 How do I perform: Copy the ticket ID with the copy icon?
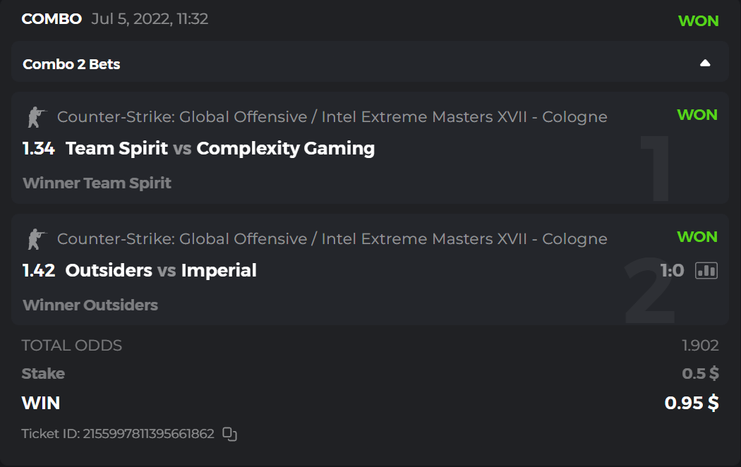(x=229, y=434)
